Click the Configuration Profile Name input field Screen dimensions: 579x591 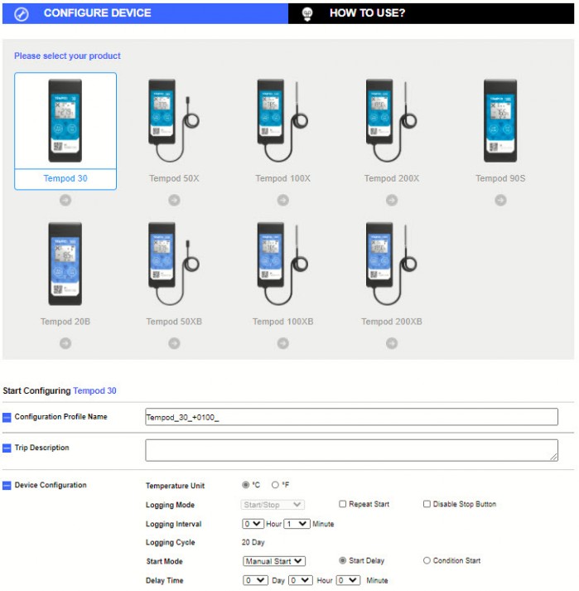351,417
